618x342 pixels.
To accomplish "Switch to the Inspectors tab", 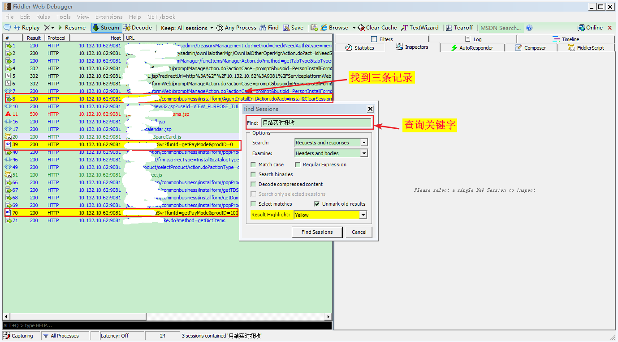I will 412,47.
